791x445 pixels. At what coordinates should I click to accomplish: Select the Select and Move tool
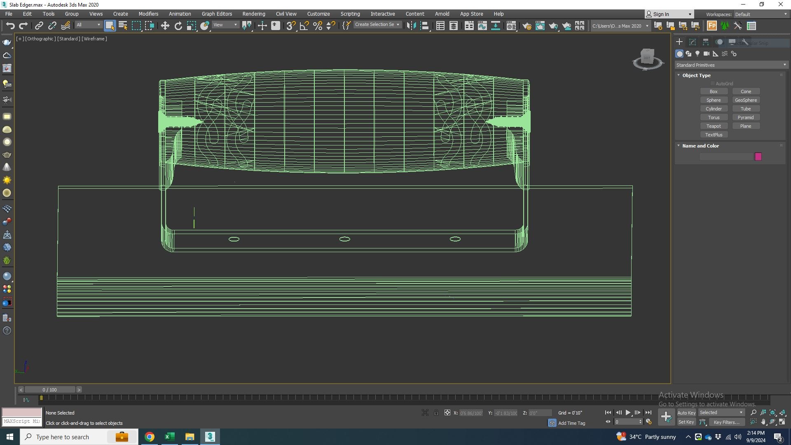165,26
